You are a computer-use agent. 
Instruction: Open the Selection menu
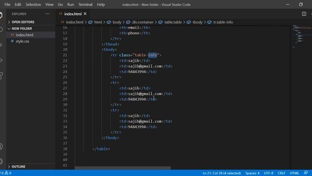[x=33, y=4]
